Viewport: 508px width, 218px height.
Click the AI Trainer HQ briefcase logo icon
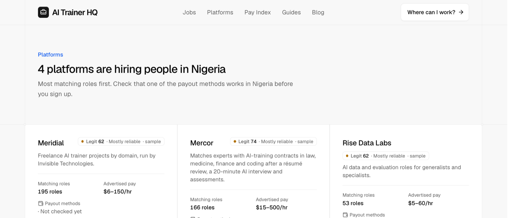43,12
